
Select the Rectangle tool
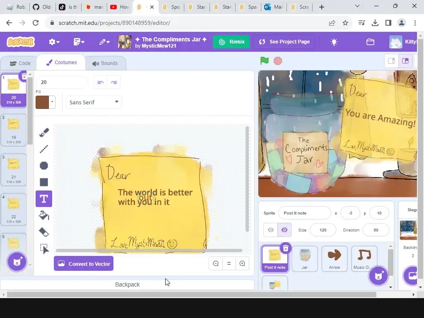44,182
